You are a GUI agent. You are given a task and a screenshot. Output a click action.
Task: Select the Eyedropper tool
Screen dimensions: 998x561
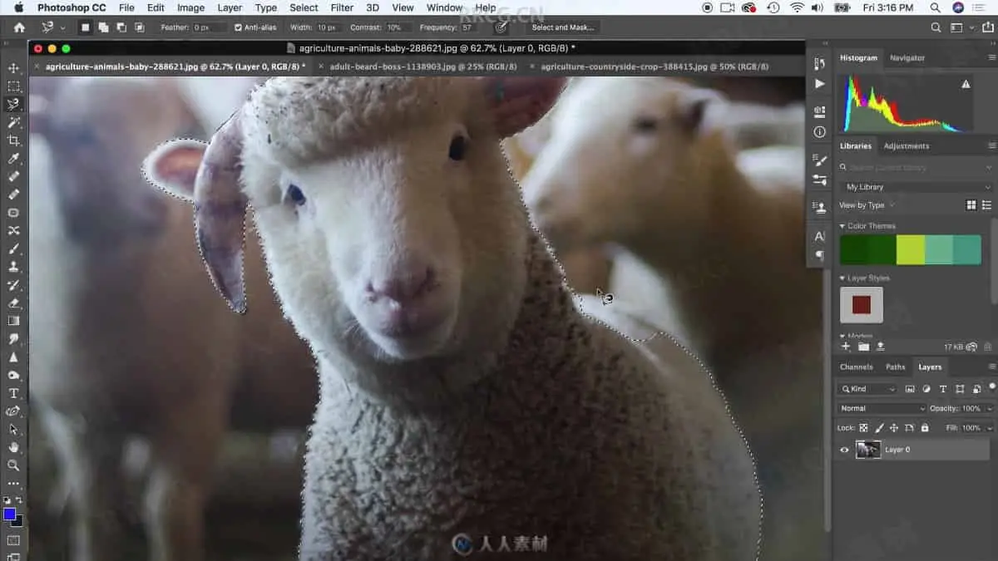click(x=13, y=159)
